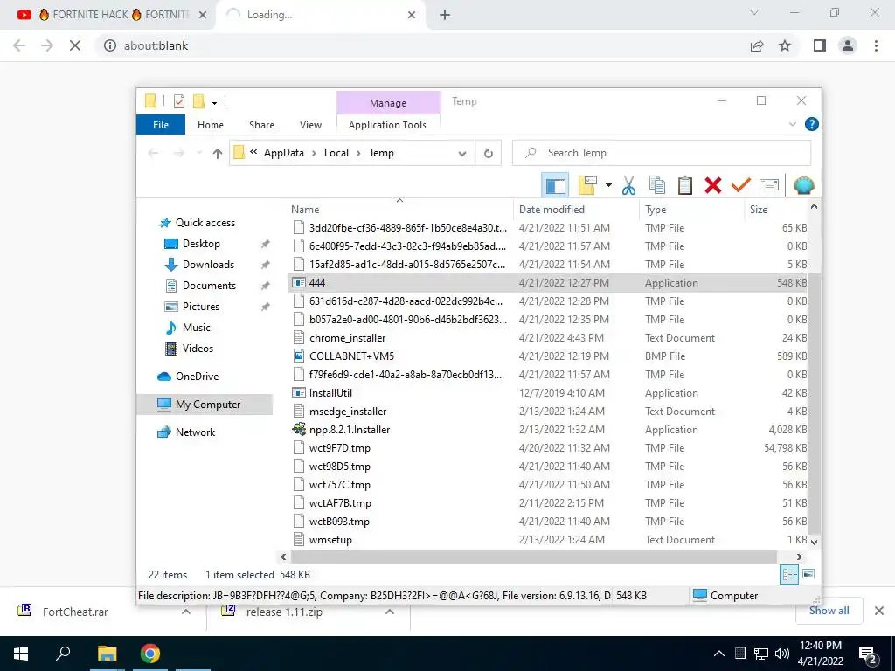895x671 pixels.
Task: Click the Quick Access toolbar properties checkmark icon
Action: click(x=178, y=101)
